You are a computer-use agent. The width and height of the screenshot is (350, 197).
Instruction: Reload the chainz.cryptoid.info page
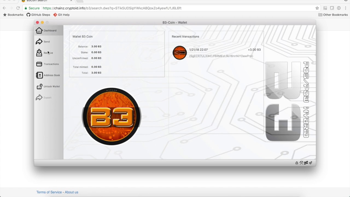coord(18,8)
